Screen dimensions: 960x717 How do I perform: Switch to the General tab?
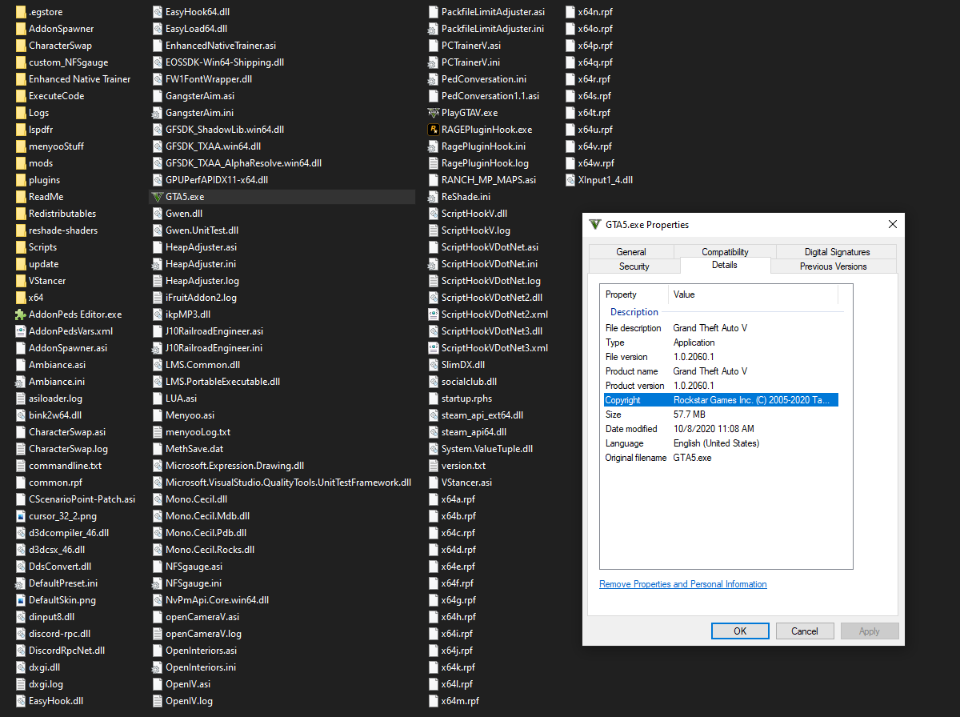pos(631,251)
